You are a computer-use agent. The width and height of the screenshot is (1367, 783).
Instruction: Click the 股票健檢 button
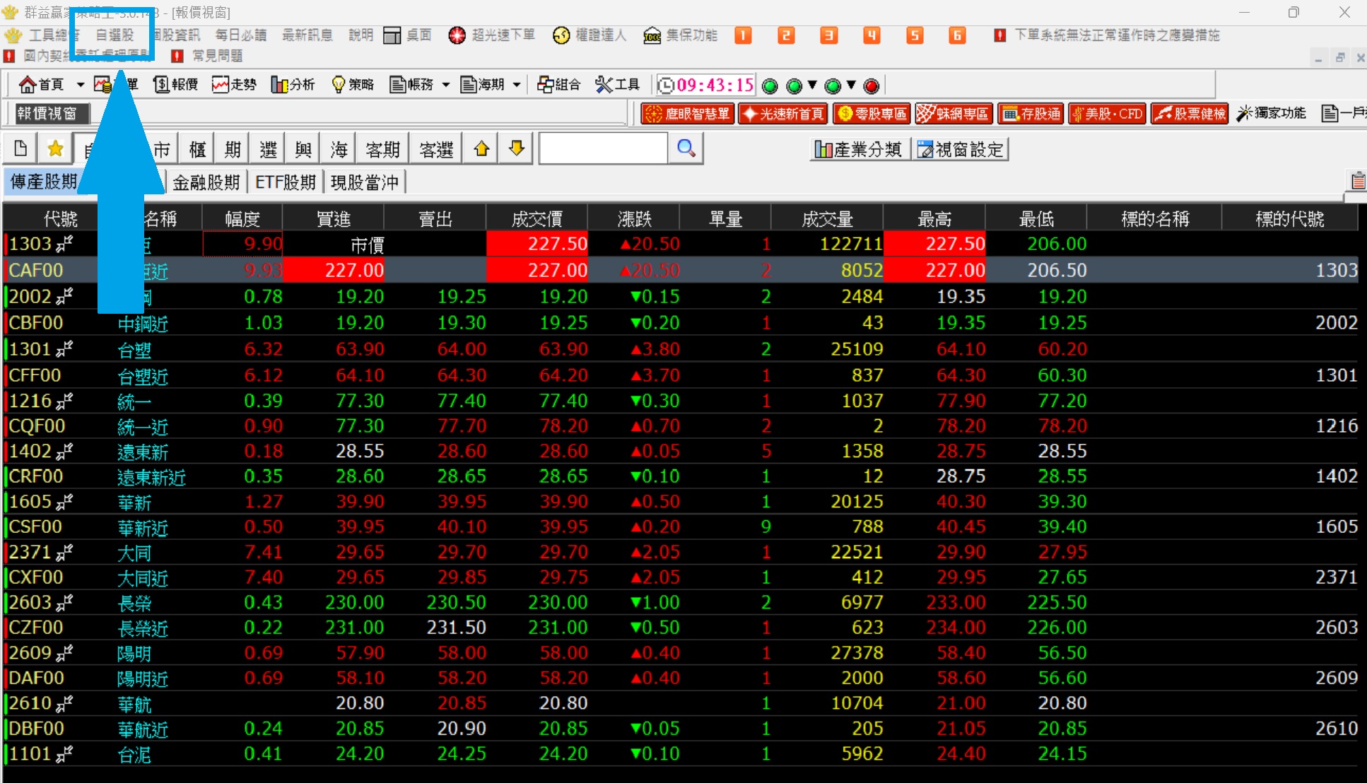[x=1190, y=114]
